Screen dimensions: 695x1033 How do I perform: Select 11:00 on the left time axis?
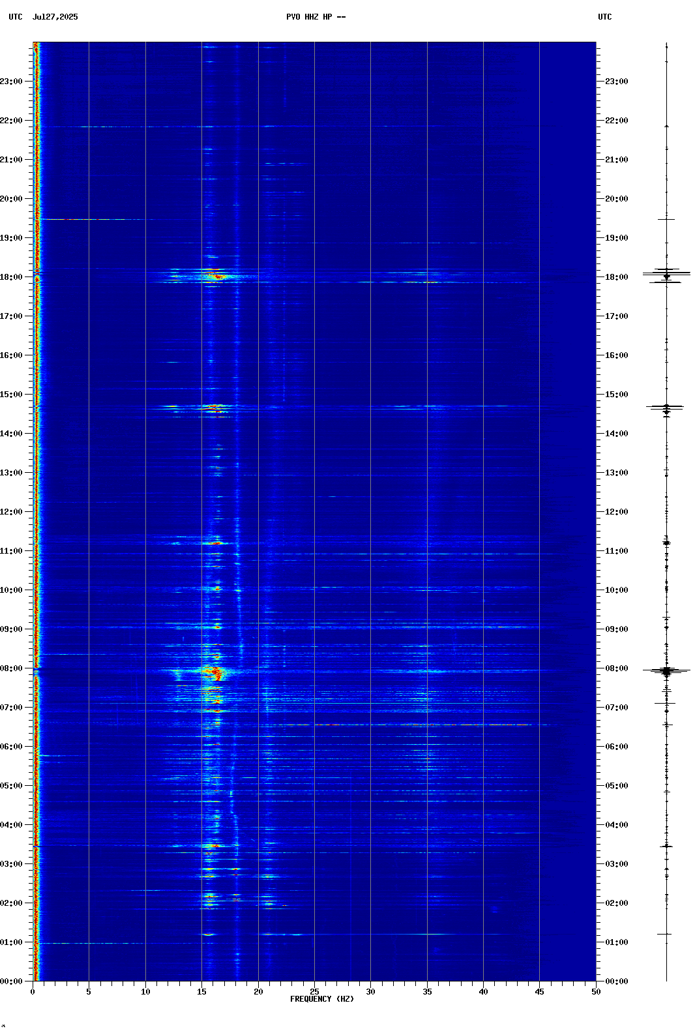(11, 551)
